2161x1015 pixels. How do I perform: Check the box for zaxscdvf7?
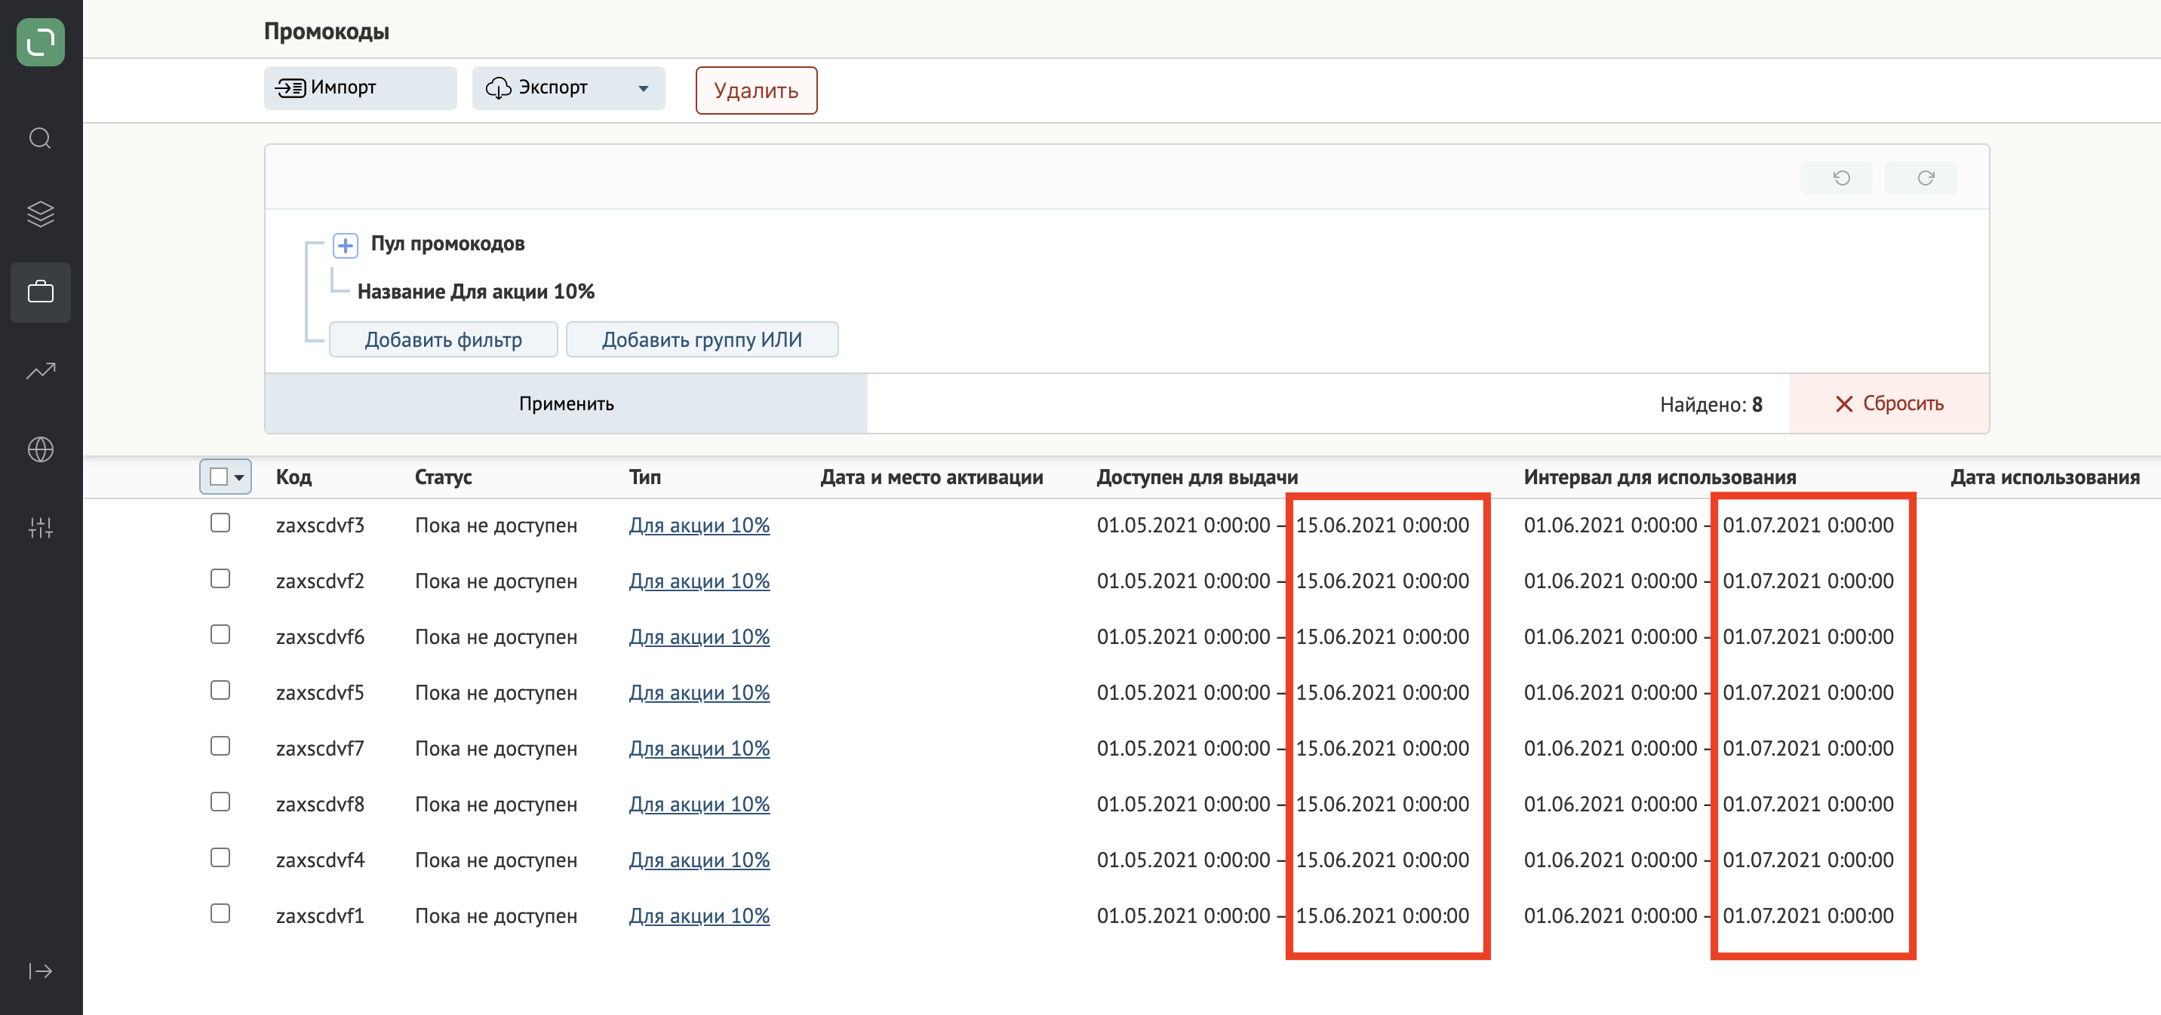coord(220,746)
